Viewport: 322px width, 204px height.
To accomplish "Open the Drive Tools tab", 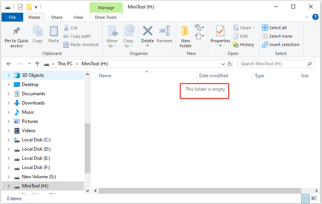I will pos(106,17).
